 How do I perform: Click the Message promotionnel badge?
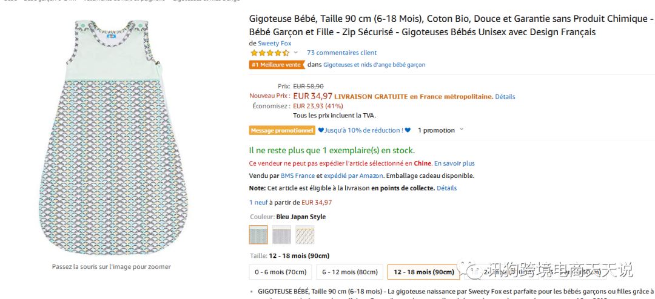[282, 130]
